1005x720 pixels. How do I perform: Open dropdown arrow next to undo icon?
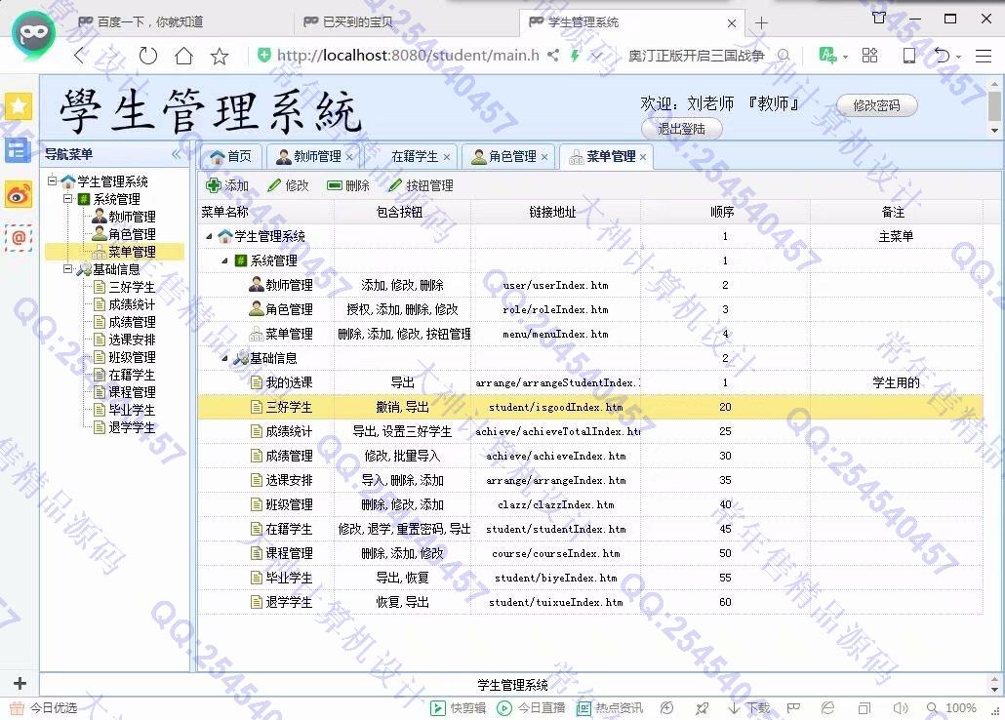tap(959, 57)
